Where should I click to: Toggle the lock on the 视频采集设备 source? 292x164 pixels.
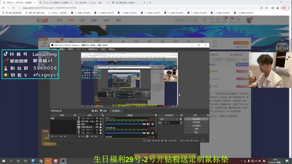point(101,127)
